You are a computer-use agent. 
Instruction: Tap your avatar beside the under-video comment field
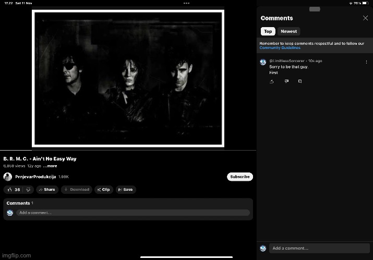10,213
